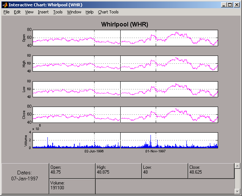Screen dimensions: 242x196
Task: Open the Help menu
Action: (90, 12)
